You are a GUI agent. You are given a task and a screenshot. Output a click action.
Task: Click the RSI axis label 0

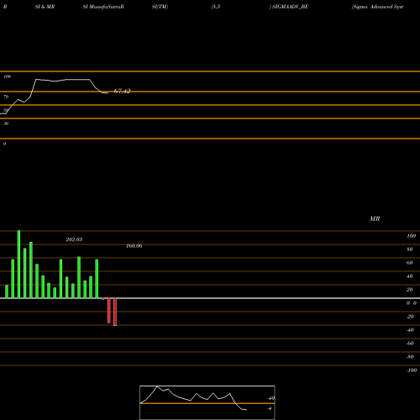[4, 144]
